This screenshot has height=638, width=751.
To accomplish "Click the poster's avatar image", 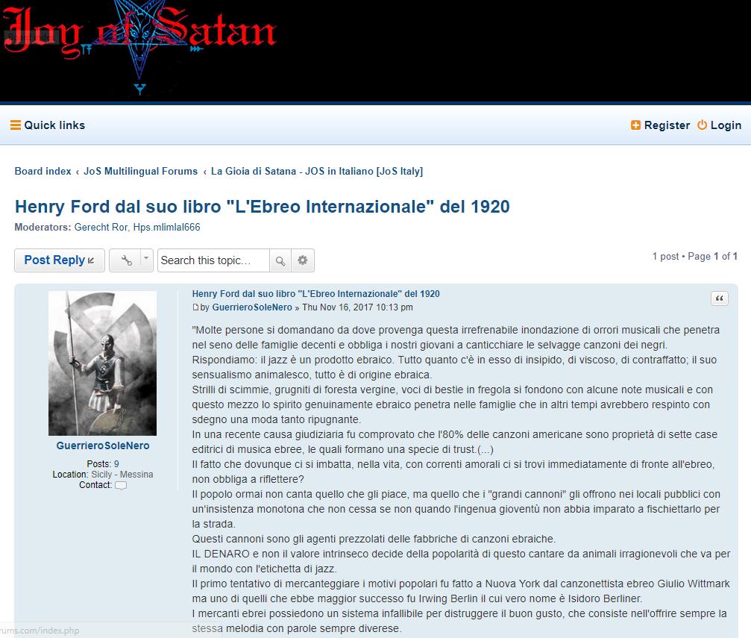I will pos(103,363).
